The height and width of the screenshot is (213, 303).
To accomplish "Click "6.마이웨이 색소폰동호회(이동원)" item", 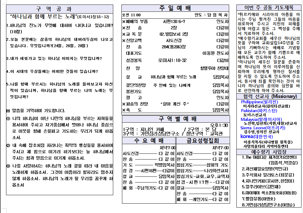I will (x=269, y=193).
